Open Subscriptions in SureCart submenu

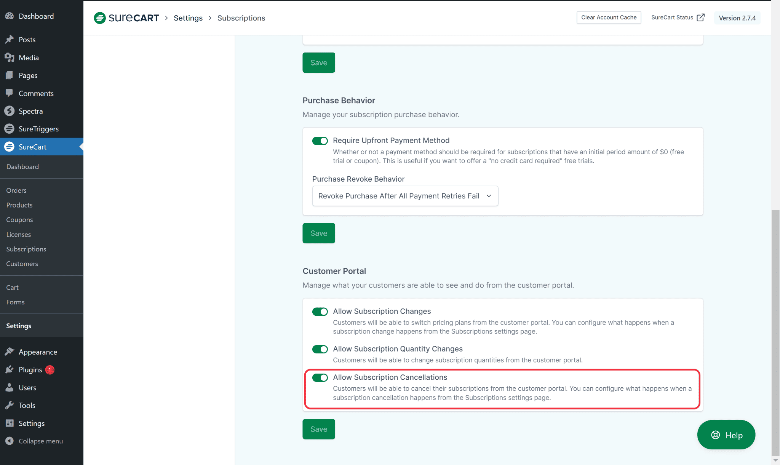point(26,249)
